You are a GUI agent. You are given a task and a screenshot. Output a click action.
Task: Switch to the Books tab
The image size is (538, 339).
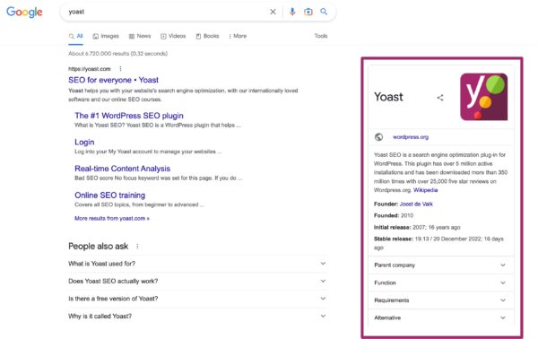tap(208, 36)
